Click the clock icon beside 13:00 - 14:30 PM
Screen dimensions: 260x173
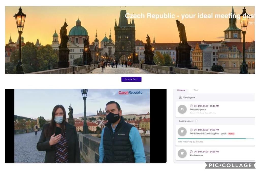[191, 130]
